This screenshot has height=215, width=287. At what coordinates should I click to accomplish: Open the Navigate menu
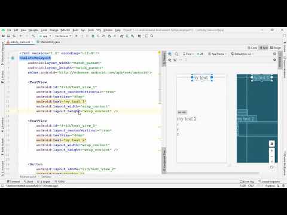coord(33,30)
